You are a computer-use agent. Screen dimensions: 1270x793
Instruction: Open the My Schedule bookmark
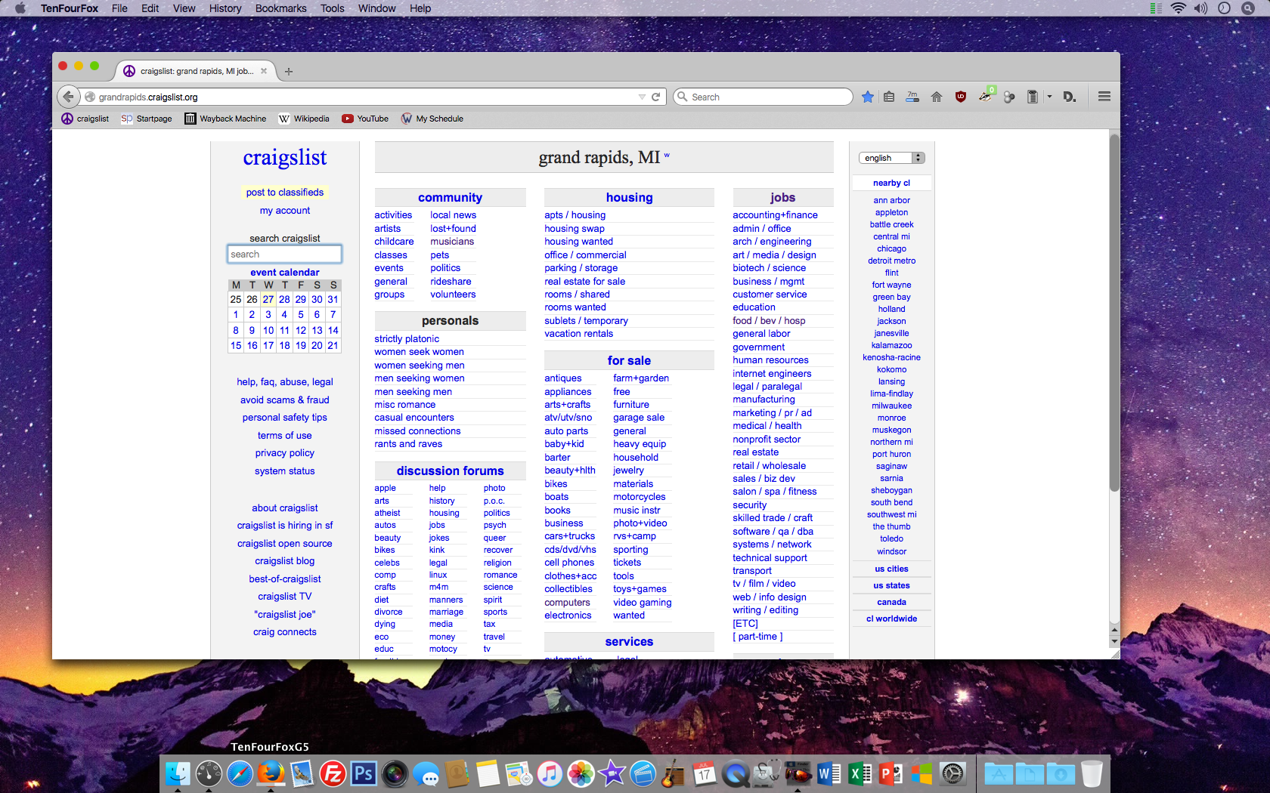(x=432, y=119)
